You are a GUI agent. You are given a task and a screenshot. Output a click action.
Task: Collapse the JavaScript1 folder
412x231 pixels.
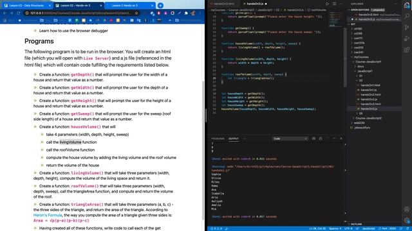(x=364, y=71)
